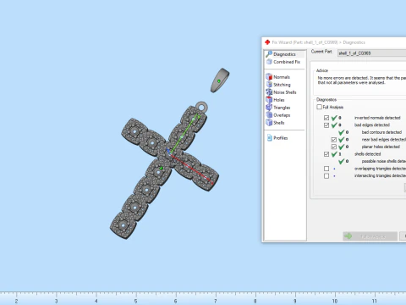Untick the inverted normals detected checkbox
The width and height of the screenshot is (406, 305).
(326, 118)
